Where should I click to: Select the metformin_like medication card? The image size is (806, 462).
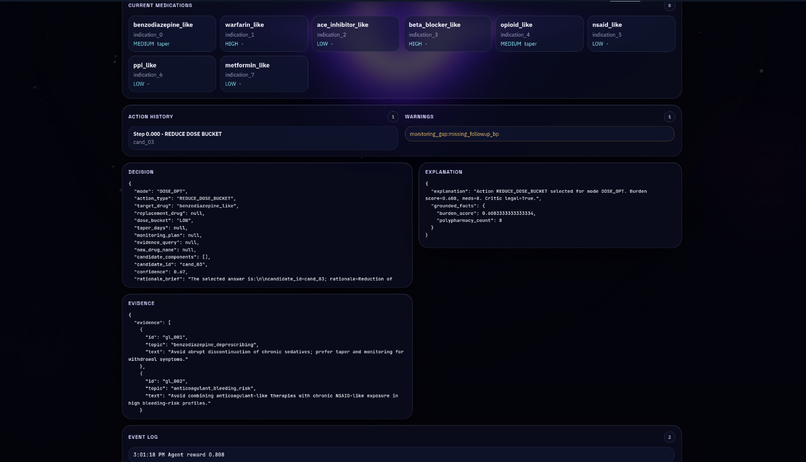(x=264, y=74)
